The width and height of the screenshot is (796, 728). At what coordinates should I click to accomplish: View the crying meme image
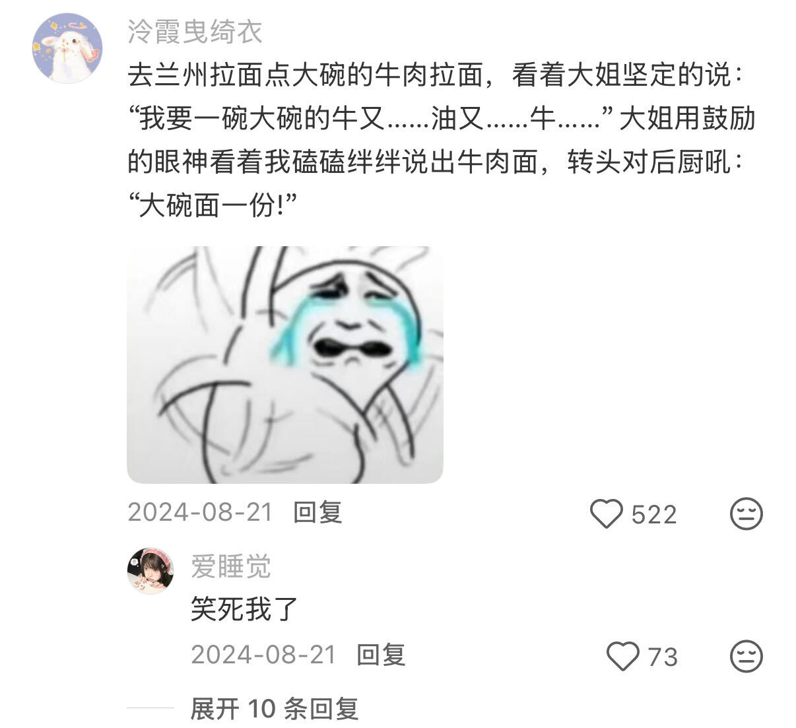point(285,364)
